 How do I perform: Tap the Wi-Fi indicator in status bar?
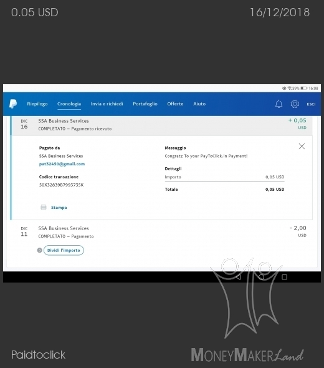(290, 88)
